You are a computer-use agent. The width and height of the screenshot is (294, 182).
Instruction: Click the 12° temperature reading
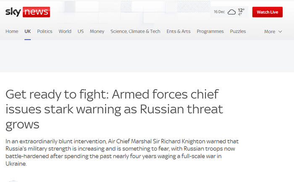click(241, 10)
